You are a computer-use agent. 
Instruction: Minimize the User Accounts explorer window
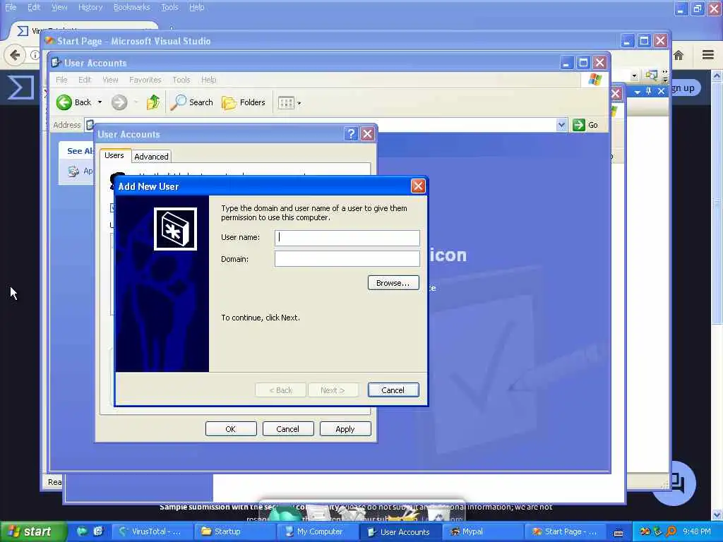[567, 63]
